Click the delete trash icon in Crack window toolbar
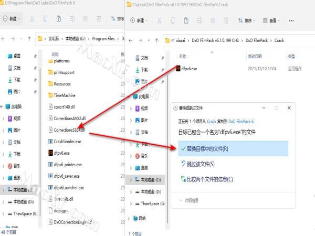 coord(226,20)
